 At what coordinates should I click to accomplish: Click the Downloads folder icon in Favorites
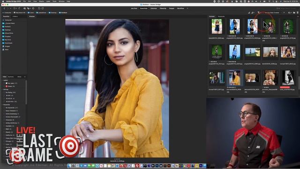3,43
